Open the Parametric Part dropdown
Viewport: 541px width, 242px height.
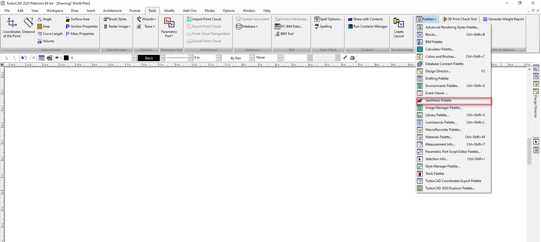[169, 27]
